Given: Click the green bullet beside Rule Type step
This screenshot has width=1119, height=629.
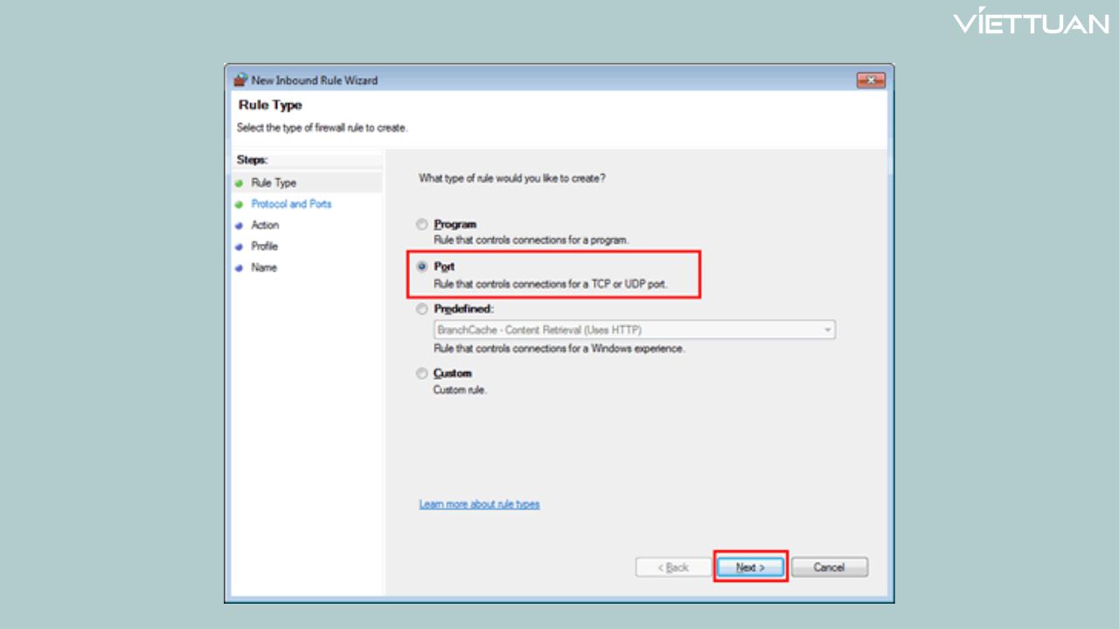Looking at the screenshot, I should coord(239,183).
